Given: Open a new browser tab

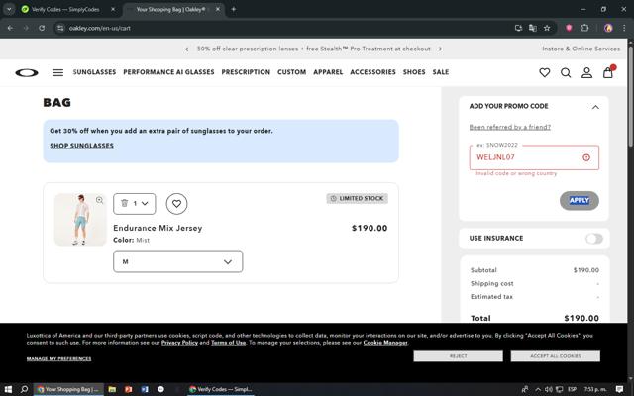Looking at the screenshot, I should (x=234, y=9).
